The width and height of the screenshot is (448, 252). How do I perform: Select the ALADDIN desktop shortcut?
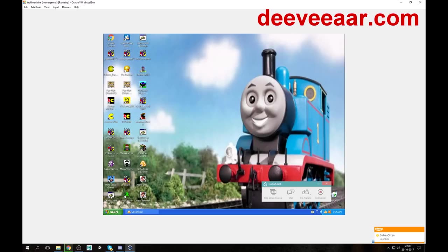pos(111,134)
